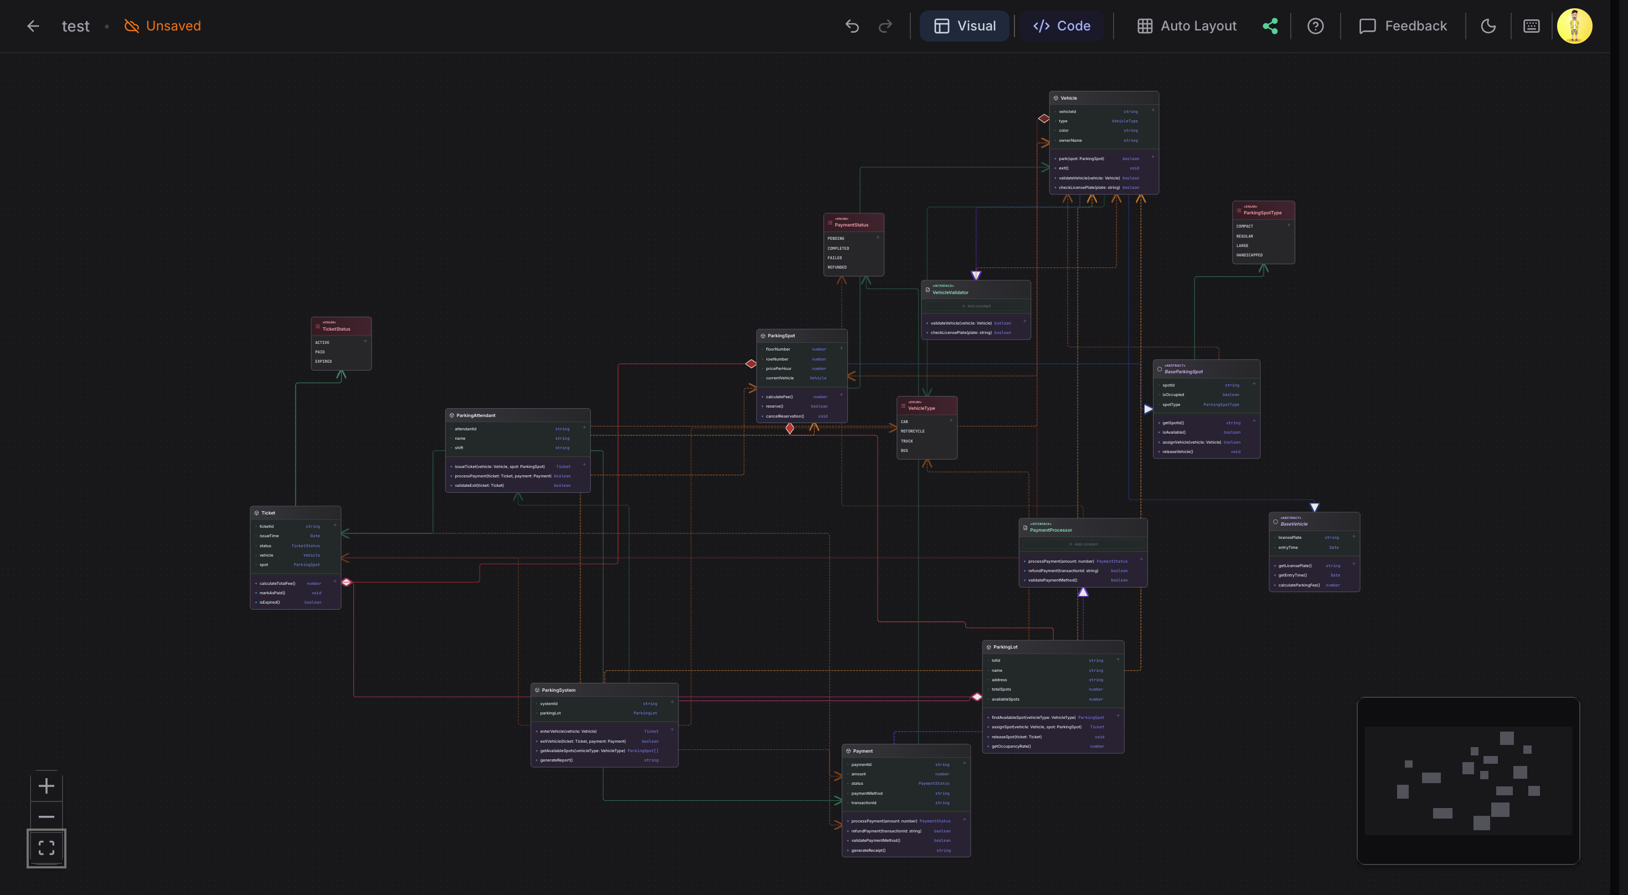
Task: Fit the diagram to the screen
Action: 46,847
